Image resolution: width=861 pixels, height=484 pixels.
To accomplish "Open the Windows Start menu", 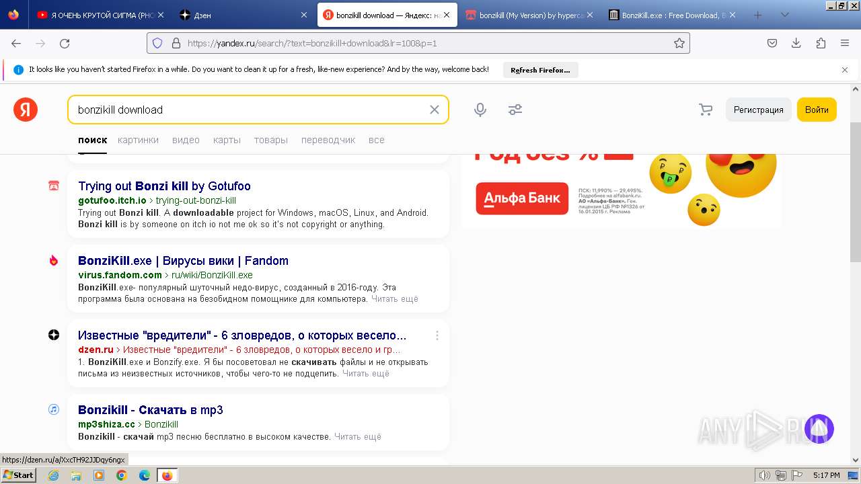I will click(x=18, y=475).
